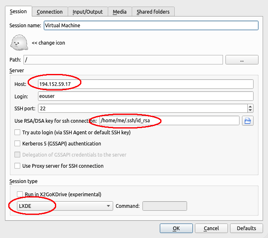This screenshot has width=268, height=238.
Task: Browse path with the ... button
Action: pyautogui.click(x=242, y=60)
